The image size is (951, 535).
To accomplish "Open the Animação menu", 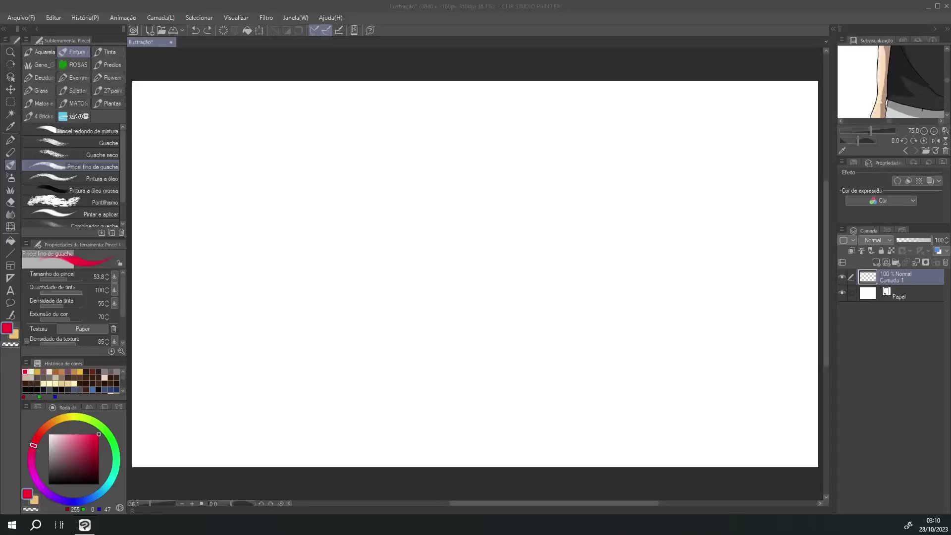I will pos(123,18).
